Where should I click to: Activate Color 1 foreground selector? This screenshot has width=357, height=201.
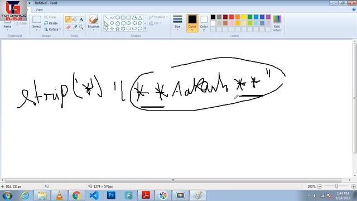coord(192,23)
